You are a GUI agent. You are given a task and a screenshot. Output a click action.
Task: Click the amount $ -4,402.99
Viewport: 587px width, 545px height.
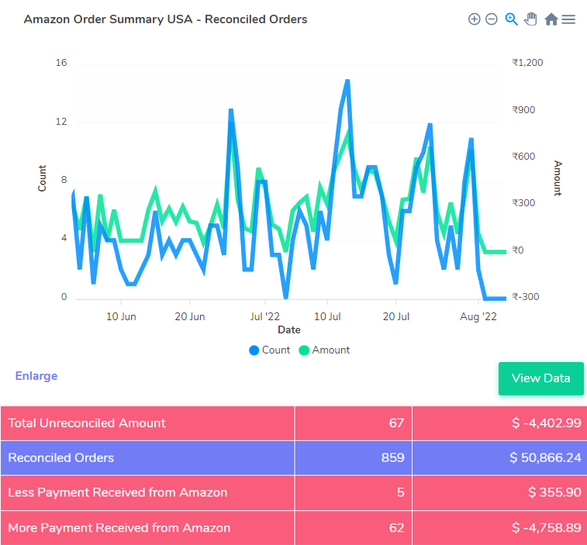click(546, 423)
